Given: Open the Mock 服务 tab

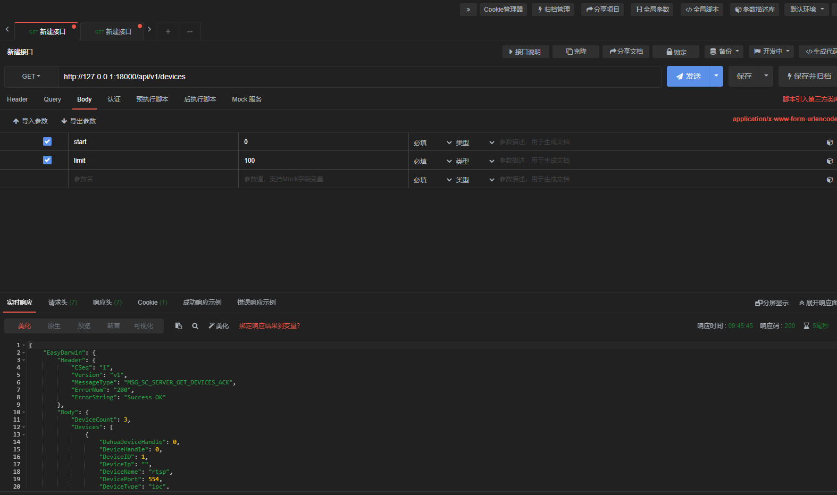Looking at the screenshot, I should 247,99.
